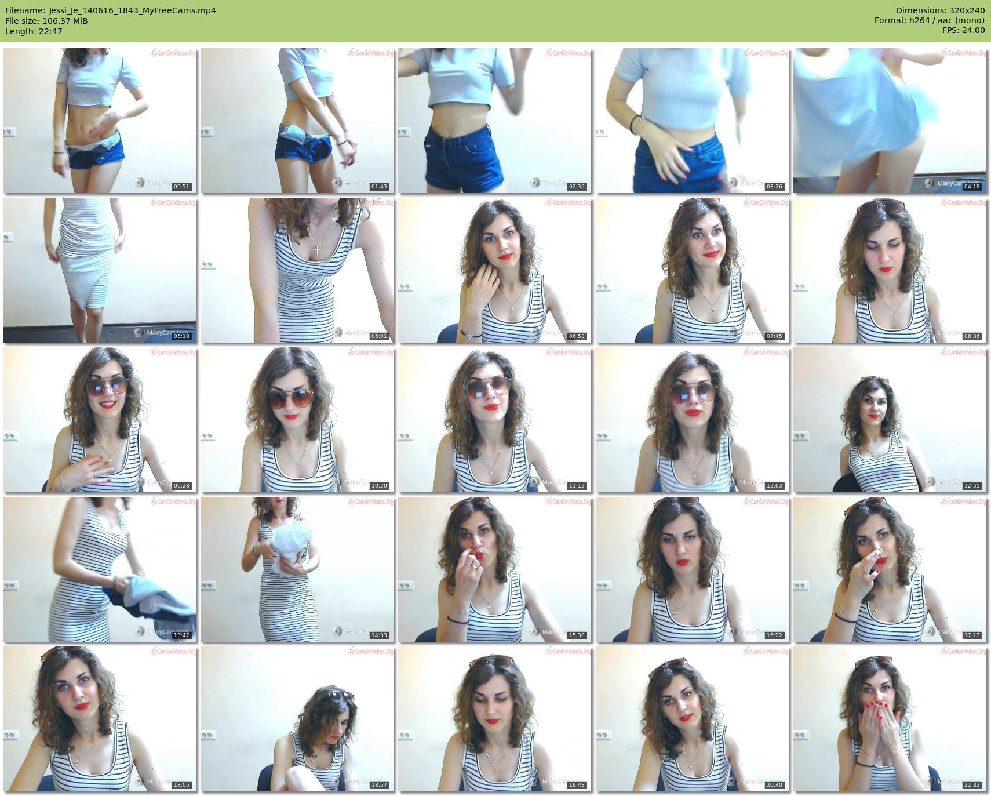This screenshot has height=796, width=991.
Task: Open the thumbnail at 17:13
Action: click(890, 569)
